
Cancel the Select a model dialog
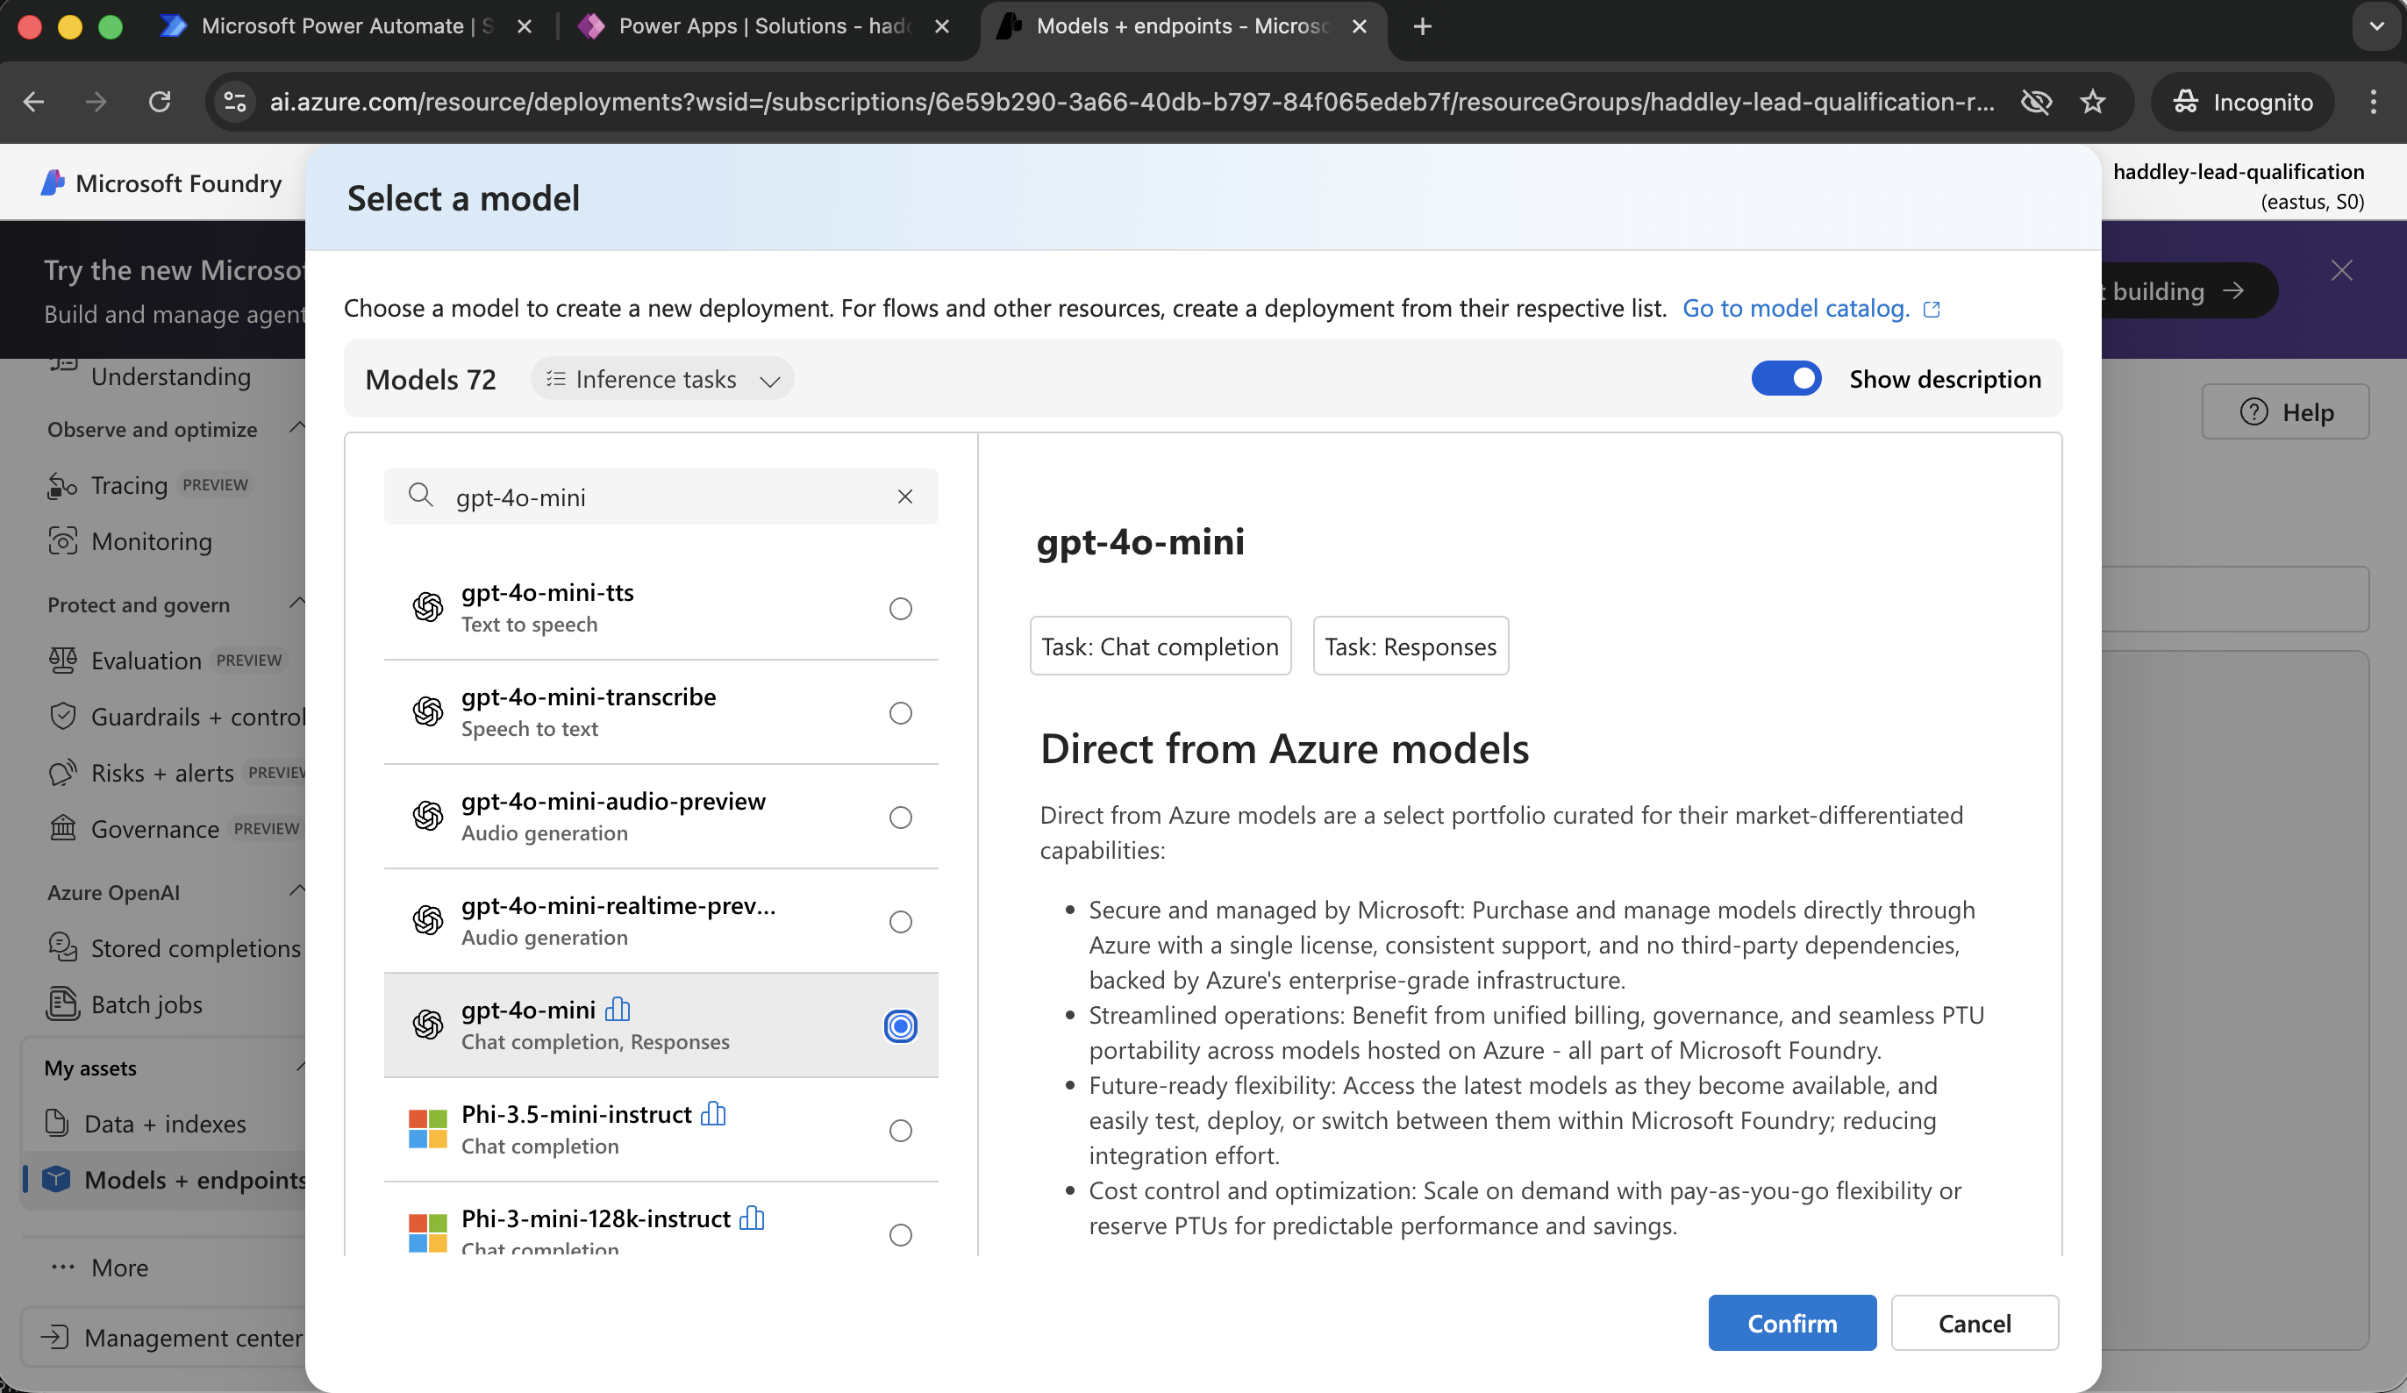coord(1975,1323)
